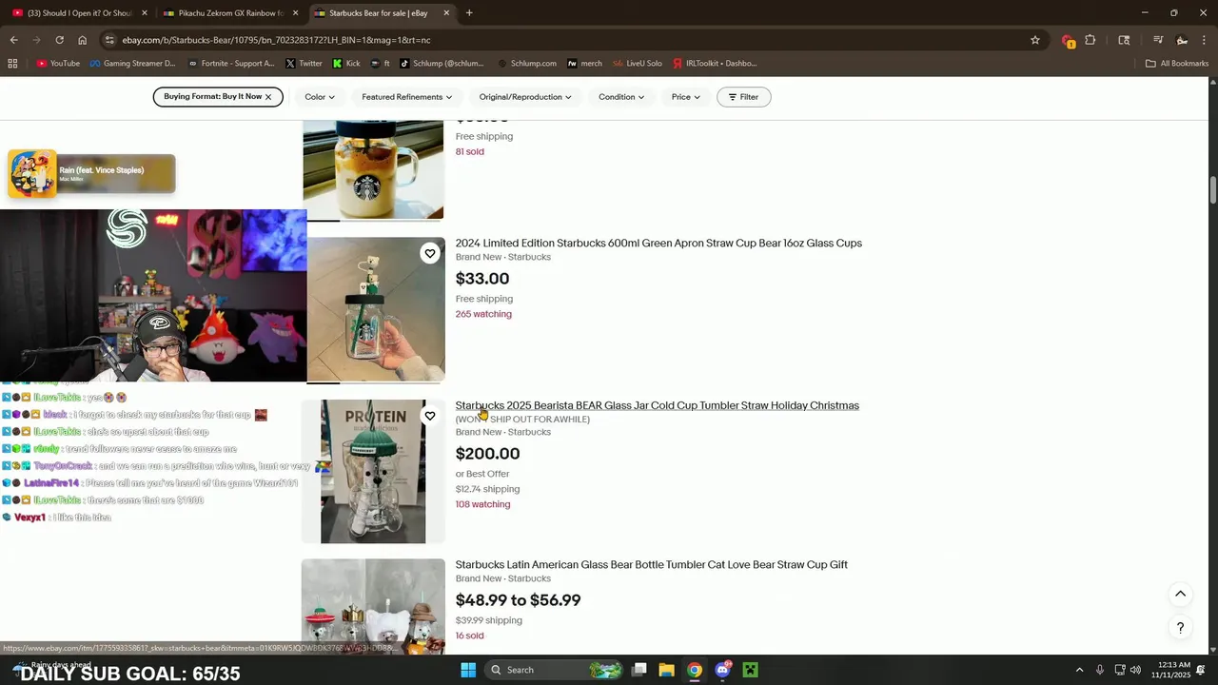Open All Bookmarks folder
Viewport: 1218px width, 685px height.
point(1177,64)
